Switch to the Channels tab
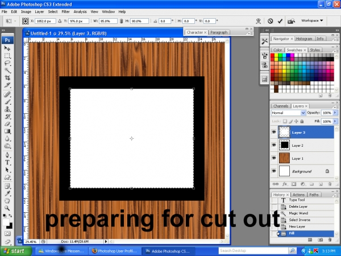The height and width of the screenshot is (256, 341). tap(281, 106)
